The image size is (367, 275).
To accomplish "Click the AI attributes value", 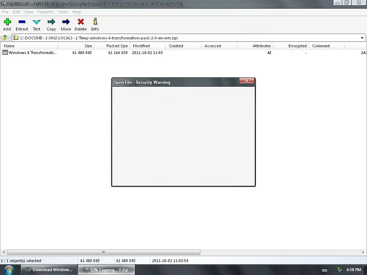I will coord(269,53).
